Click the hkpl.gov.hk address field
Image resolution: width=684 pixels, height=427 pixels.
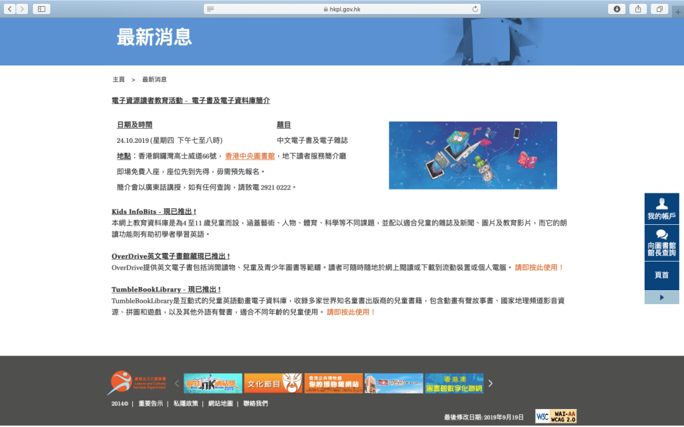pos(343,9)
